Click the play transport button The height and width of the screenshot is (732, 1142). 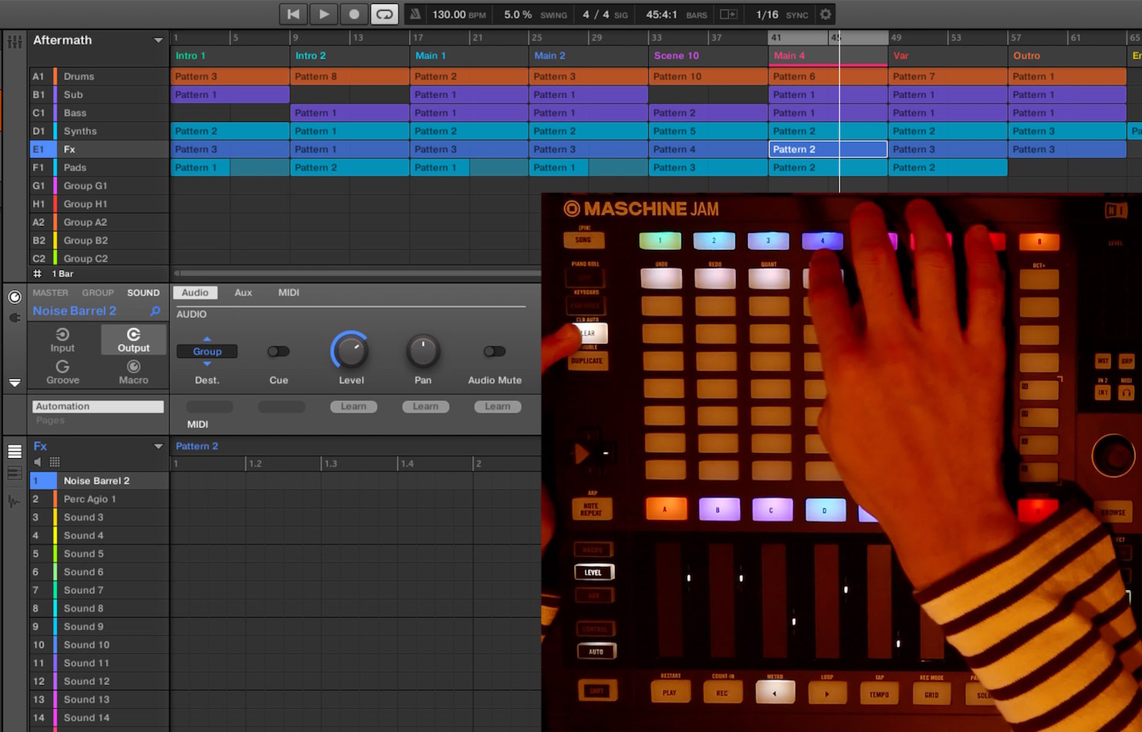coord(324,14)
